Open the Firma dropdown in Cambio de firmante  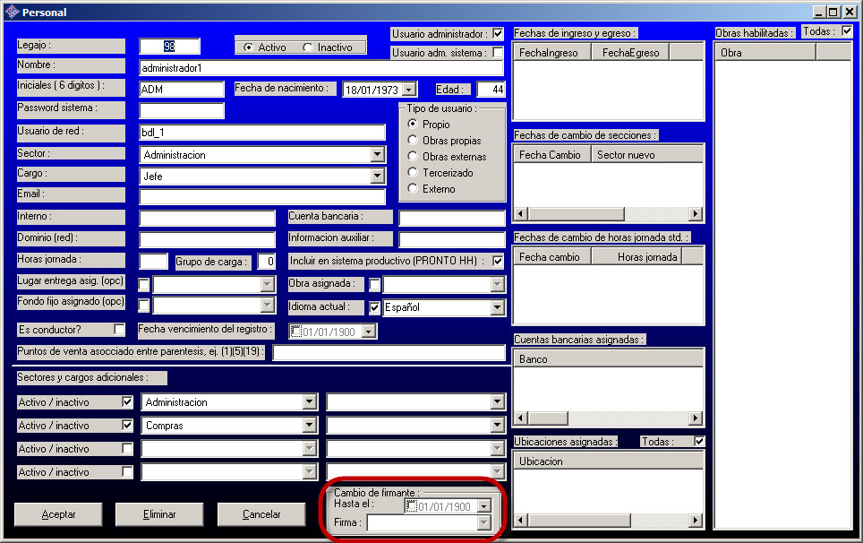[x=484, y=523]
